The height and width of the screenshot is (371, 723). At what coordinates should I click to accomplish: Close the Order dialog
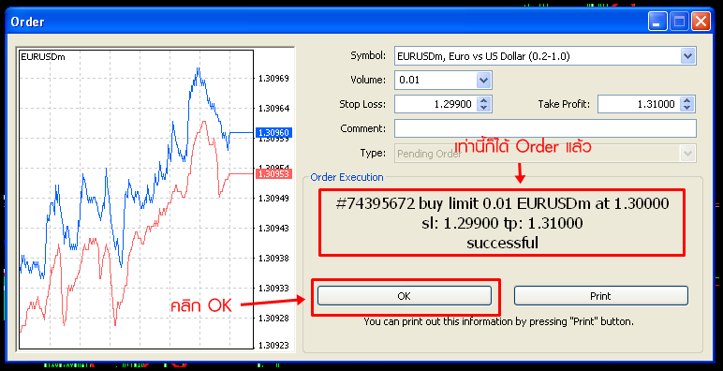tap(701, 22)
